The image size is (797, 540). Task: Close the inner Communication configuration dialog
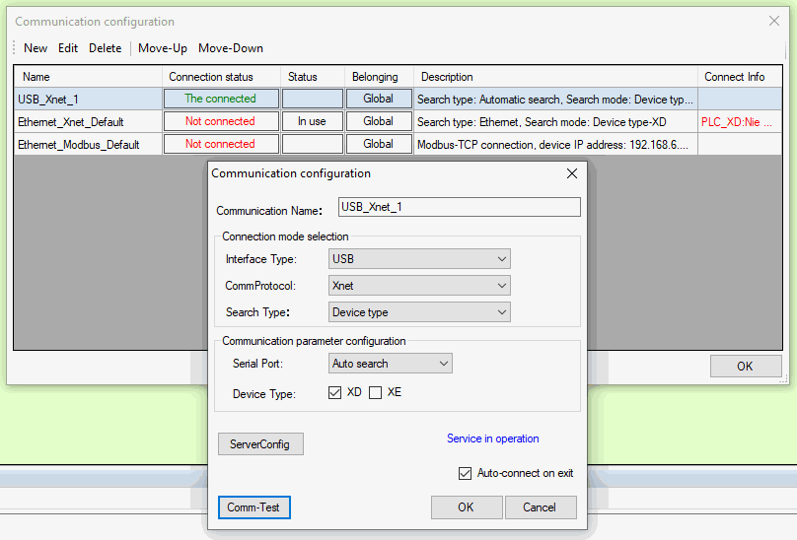pyautogui.click(x=572, y=173)
